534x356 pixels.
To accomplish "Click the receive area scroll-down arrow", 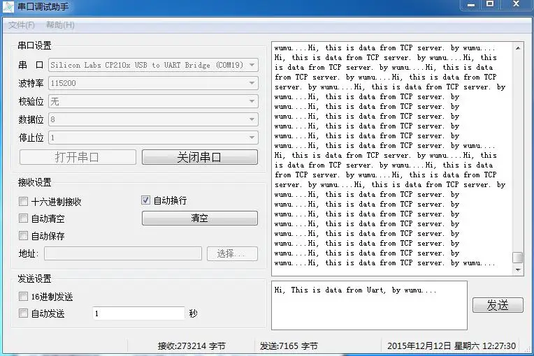I will [518, 270].
